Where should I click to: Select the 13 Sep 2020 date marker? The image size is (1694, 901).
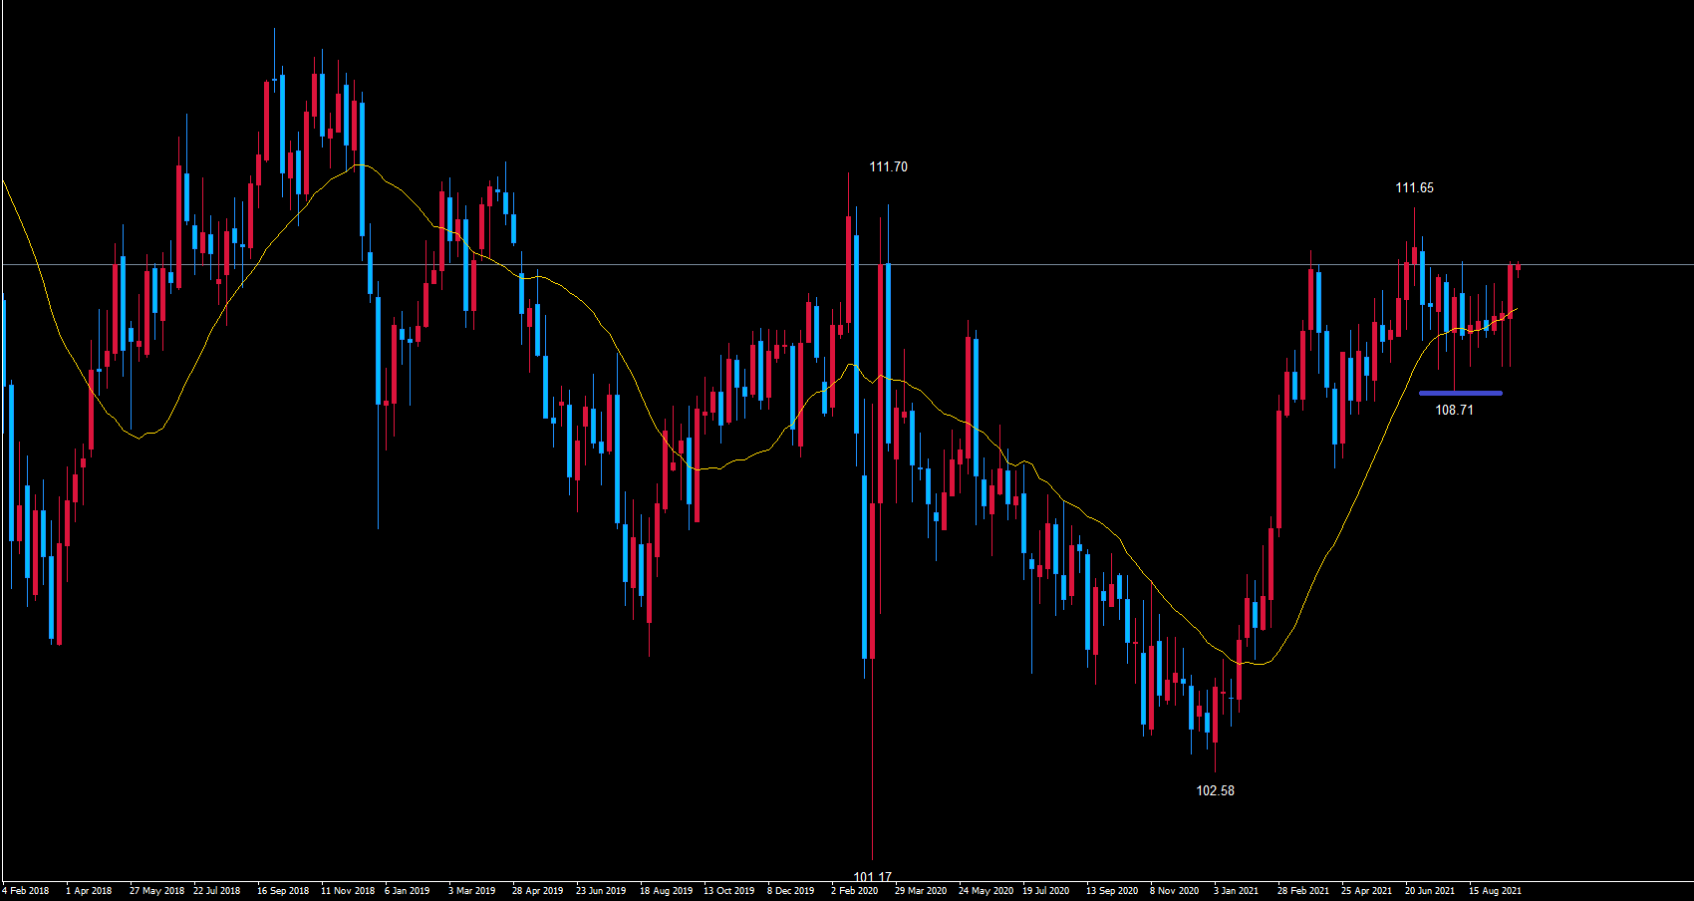(1111, 891)
